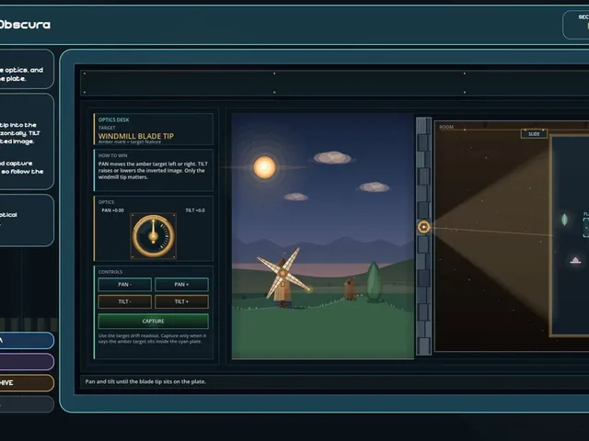Click the PAN + button
The height and width of the screenshot is (441, 589).
point(181,285)
